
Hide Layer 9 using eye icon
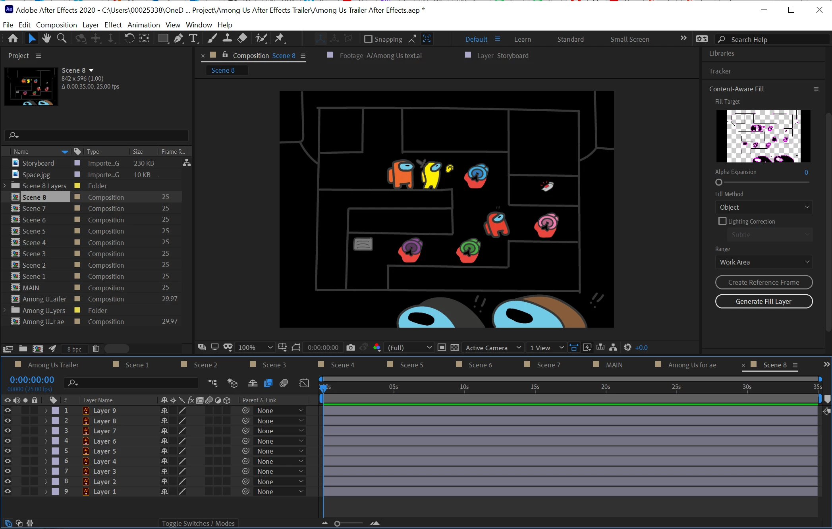[x=8, y=411]
